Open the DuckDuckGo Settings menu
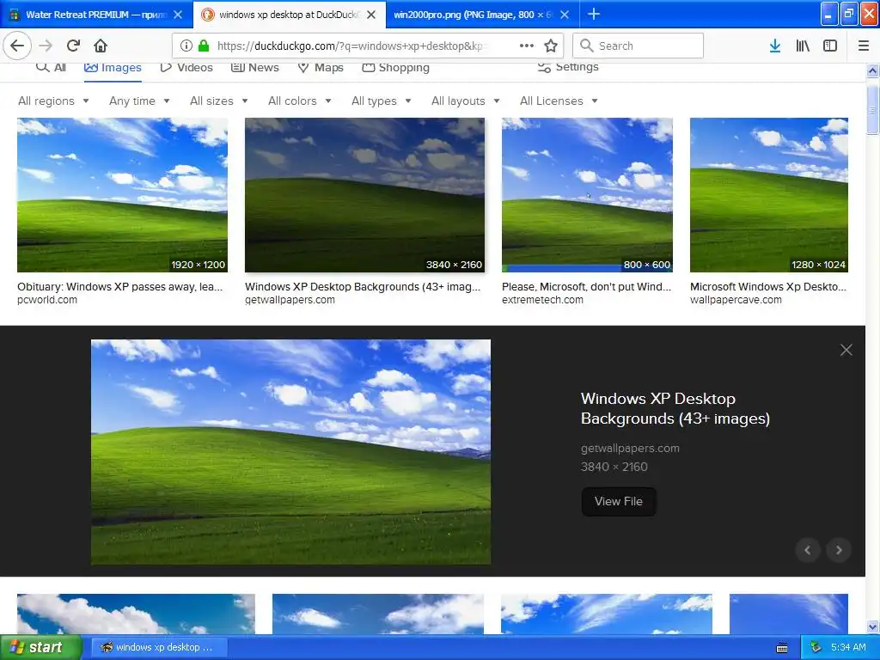Image resolution: width=880 pixels, height=660 pixels. tap(568, 67)
